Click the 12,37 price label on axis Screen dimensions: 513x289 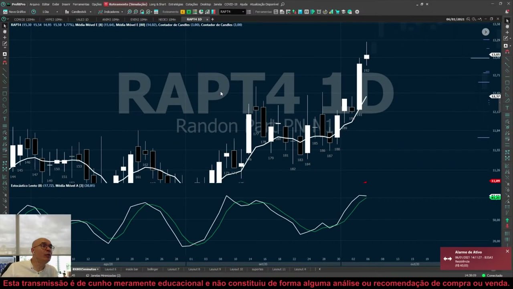(x=495, y=96)
